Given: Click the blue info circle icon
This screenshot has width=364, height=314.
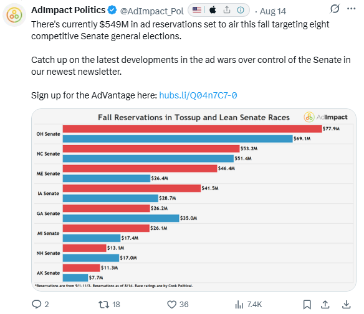Looking at the screenshot, I should point(241,10).
